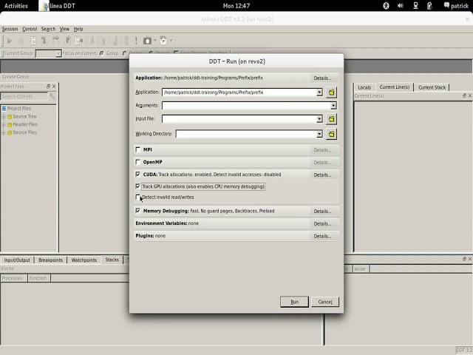
Task: Expand the Source Tree node
Action: [x=3, y=117]
